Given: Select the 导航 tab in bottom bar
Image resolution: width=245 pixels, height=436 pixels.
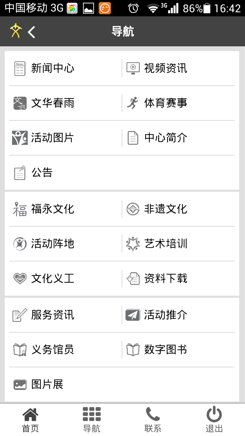Looking at the screenshot, I should point(92,420).
